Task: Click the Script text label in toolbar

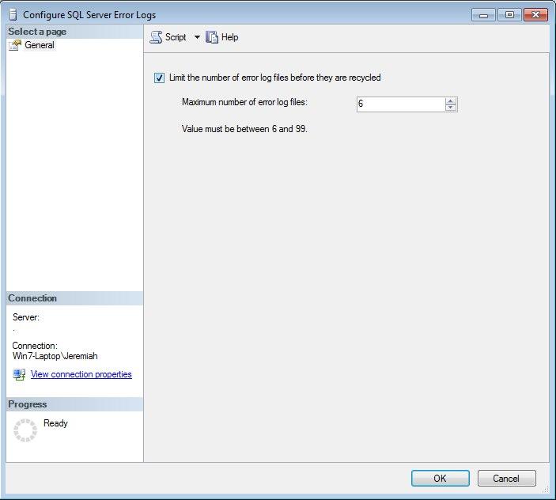Action: [176, 37]
